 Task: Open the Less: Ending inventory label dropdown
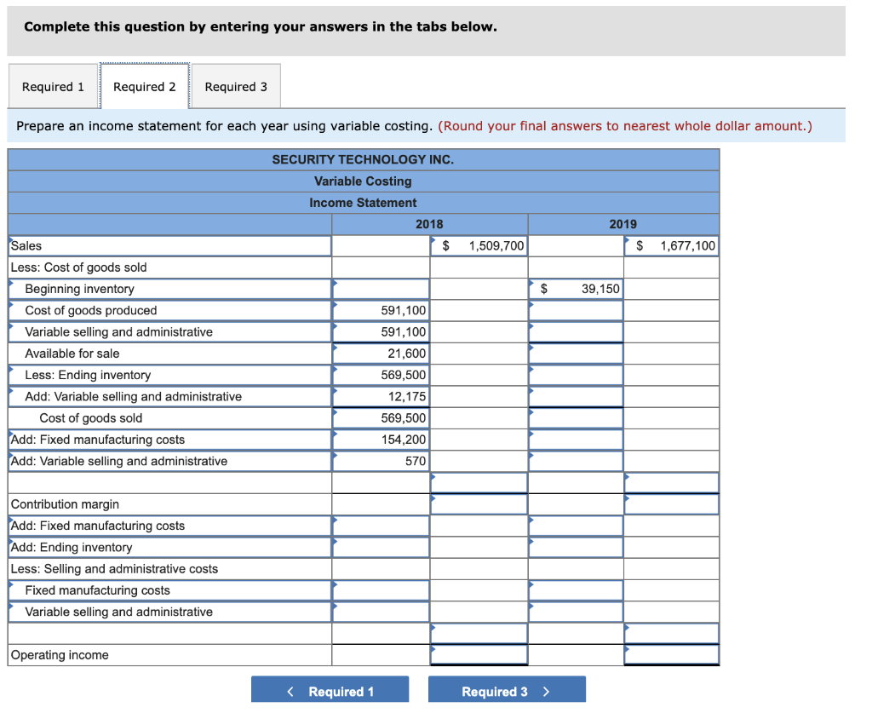pyautogui.click(x=170, y=376)
